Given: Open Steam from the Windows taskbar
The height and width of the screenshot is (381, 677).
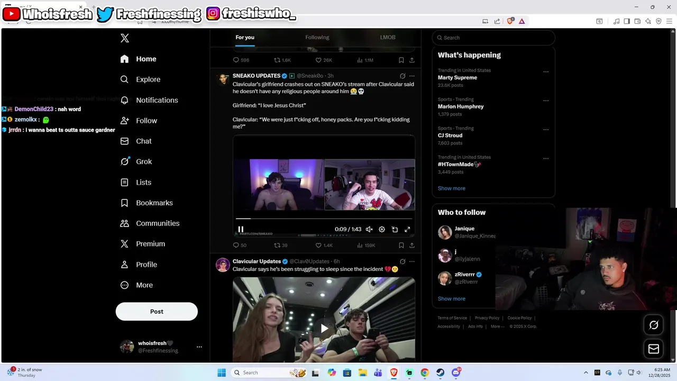Looking at the screenshot, I should [440, 373].
